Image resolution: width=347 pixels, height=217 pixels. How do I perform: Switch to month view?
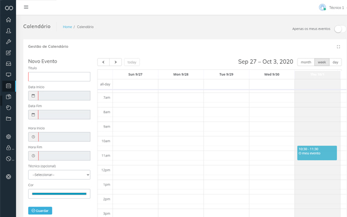click(x=306, y=62)
